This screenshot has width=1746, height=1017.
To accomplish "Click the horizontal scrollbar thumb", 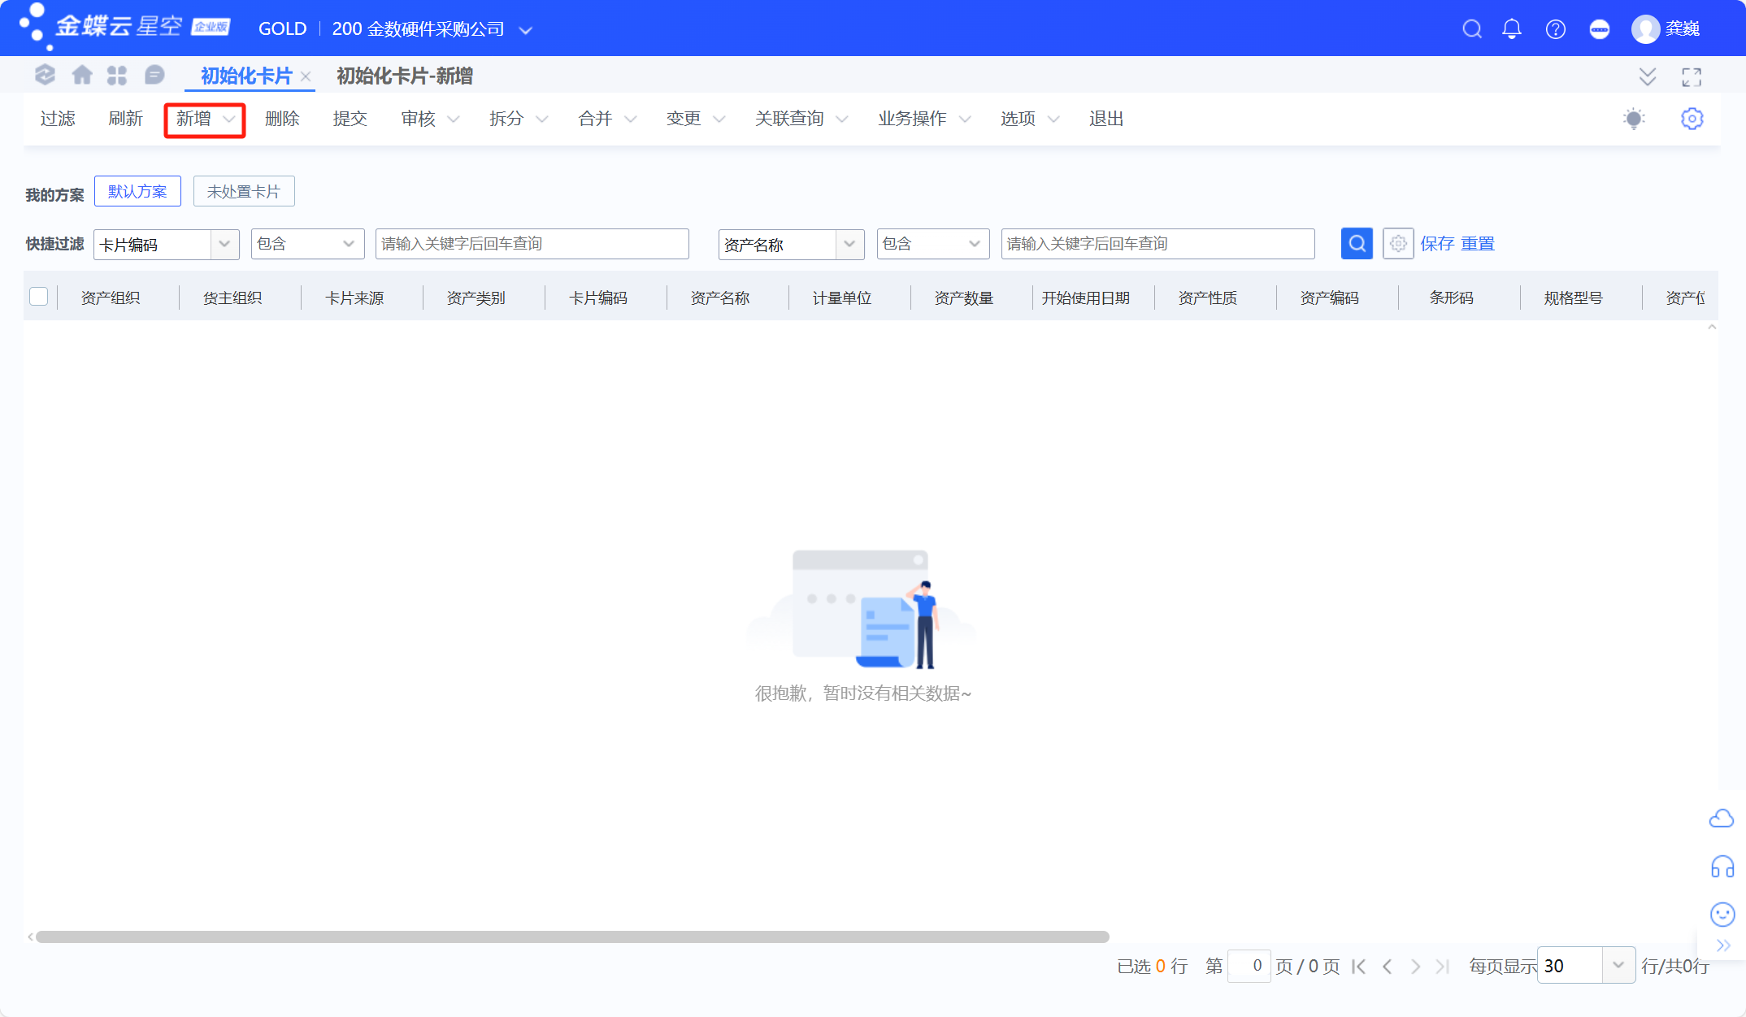I will coord(572,937).
